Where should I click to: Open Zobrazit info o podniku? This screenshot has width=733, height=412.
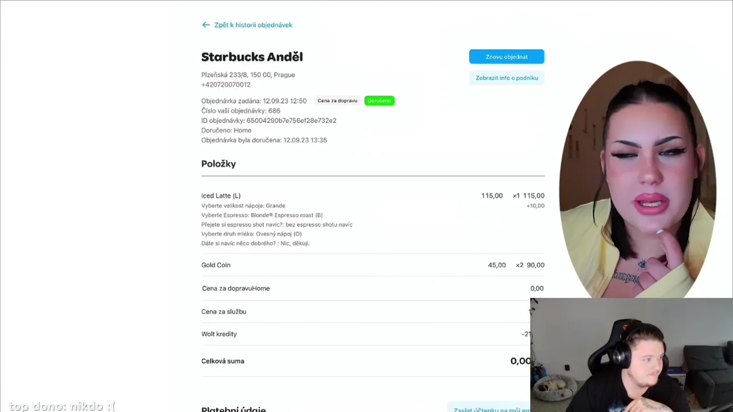pos(507,78)
